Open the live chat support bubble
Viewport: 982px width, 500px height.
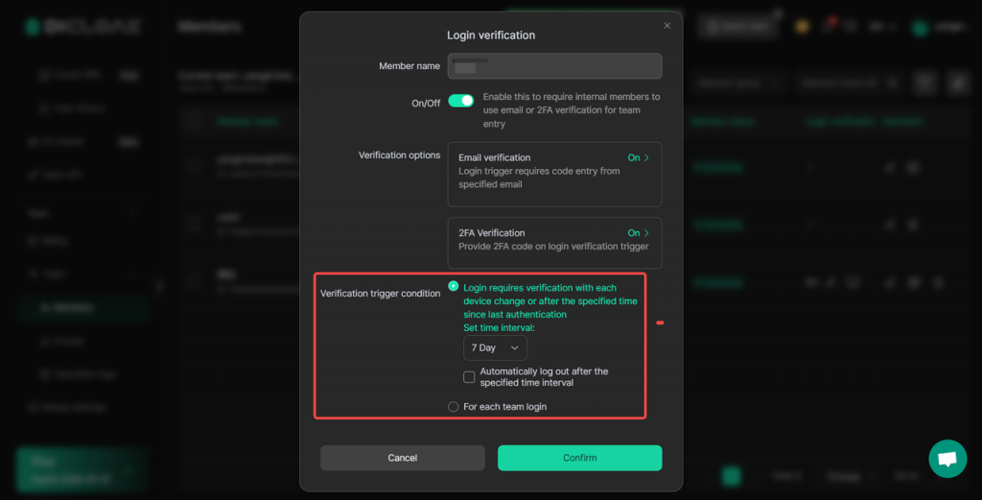click(947, 459)
